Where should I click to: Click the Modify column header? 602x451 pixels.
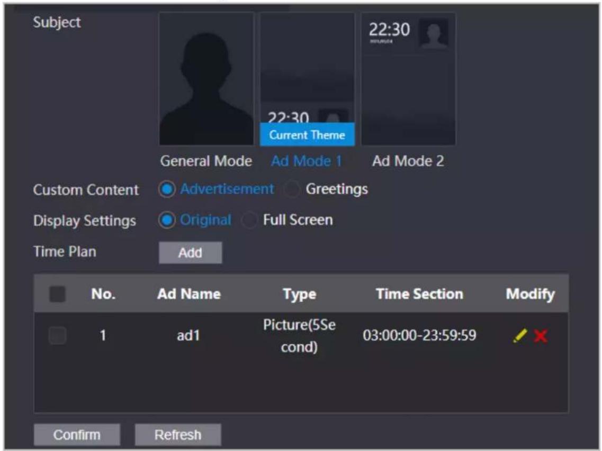pos(531,294)
